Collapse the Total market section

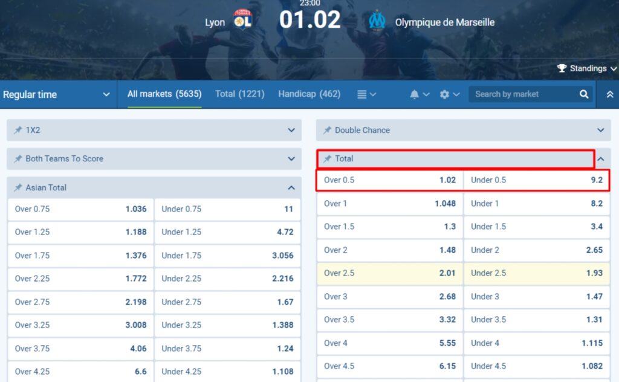tap(600, 158)
